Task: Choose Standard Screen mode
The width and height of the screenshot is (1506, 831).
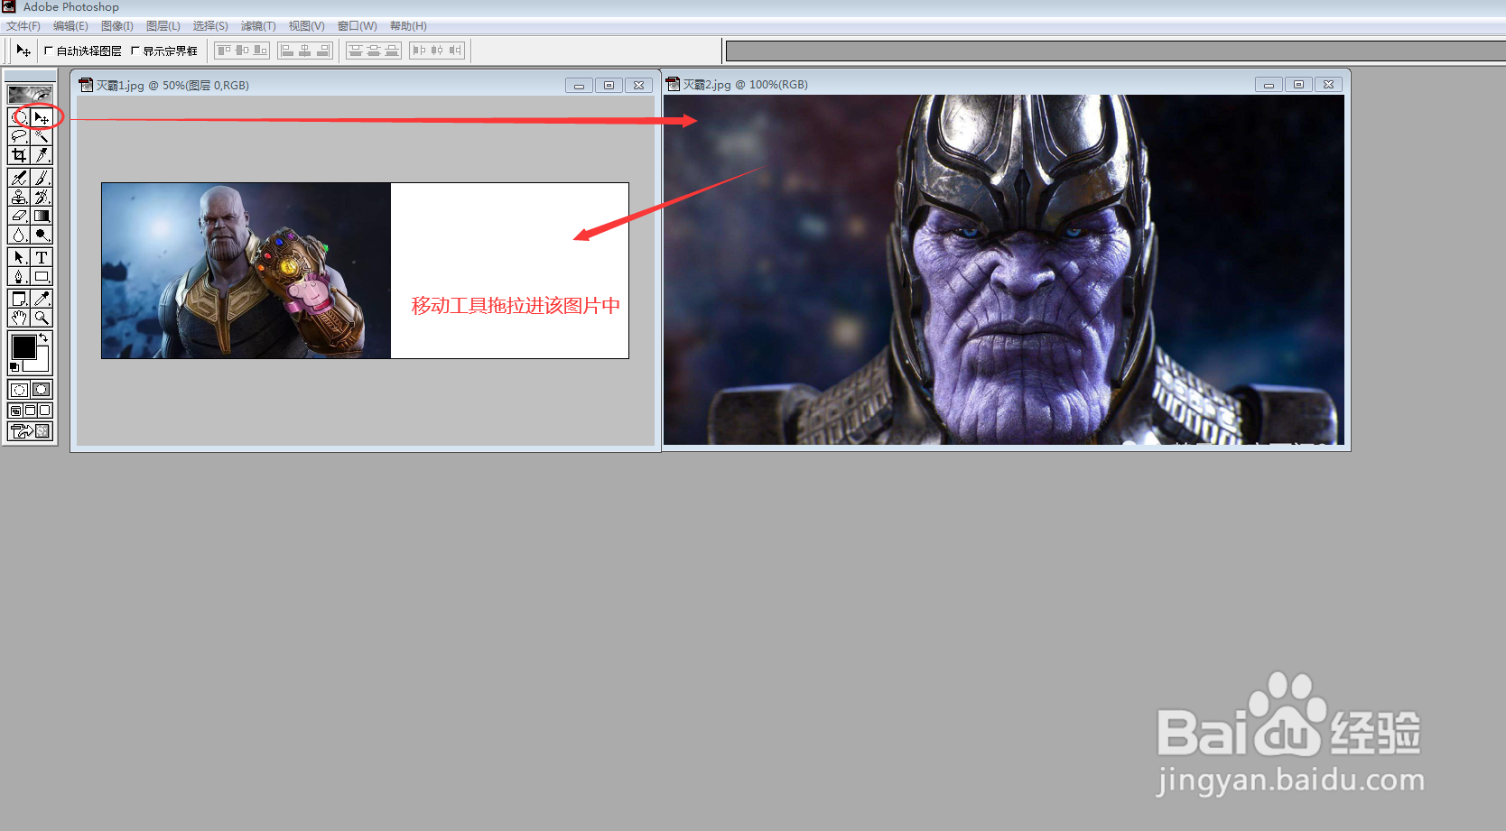Action: click(16, 411)
